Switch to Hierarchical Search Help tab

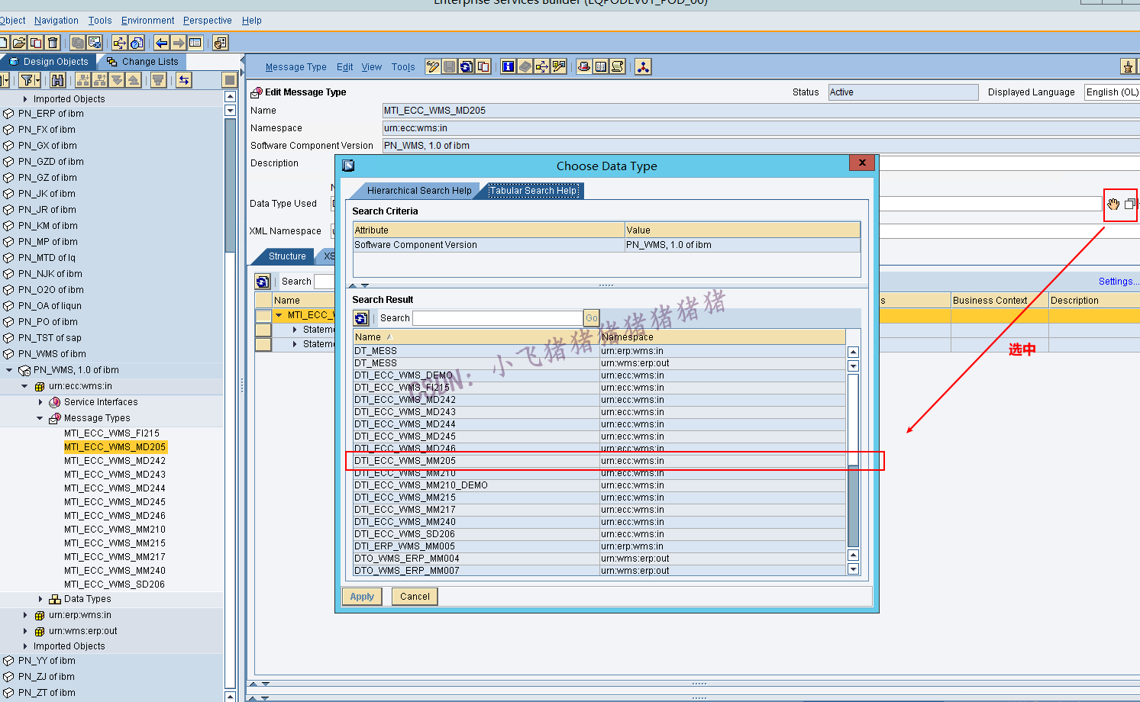coord(418,191)
